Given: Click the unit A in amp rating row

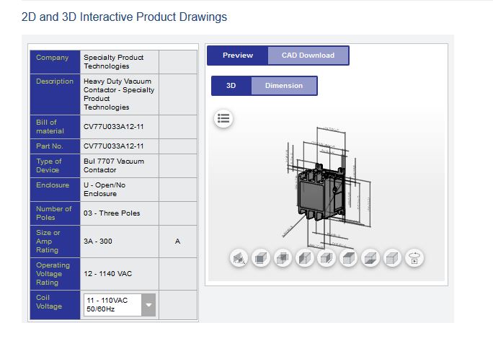Looking at the screenshot, I should click(x=177, y=242).
